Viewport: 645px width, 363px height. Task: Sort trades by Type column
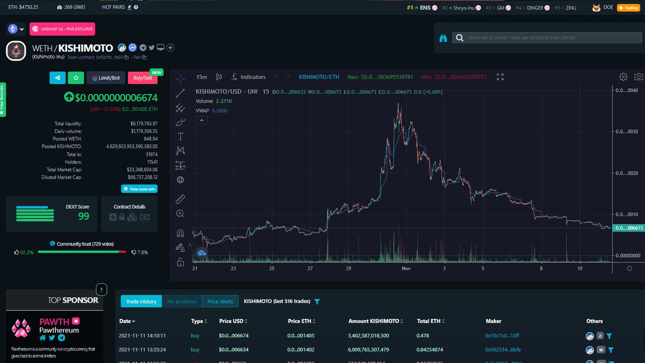pos(199,321)
